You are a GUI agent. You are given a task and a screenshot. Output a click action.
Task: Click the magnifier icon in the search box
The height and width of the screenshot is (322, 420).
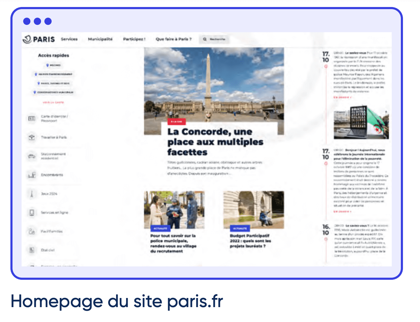[x=205, y=39]
